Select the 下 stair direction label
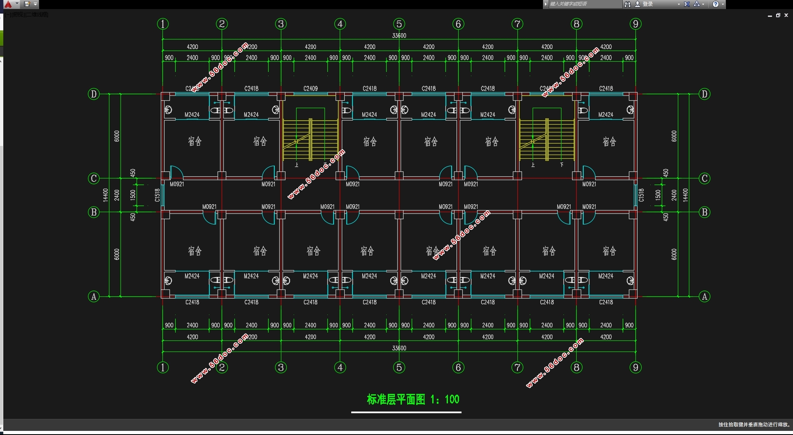793x435 pixels. tap(562, 164)
